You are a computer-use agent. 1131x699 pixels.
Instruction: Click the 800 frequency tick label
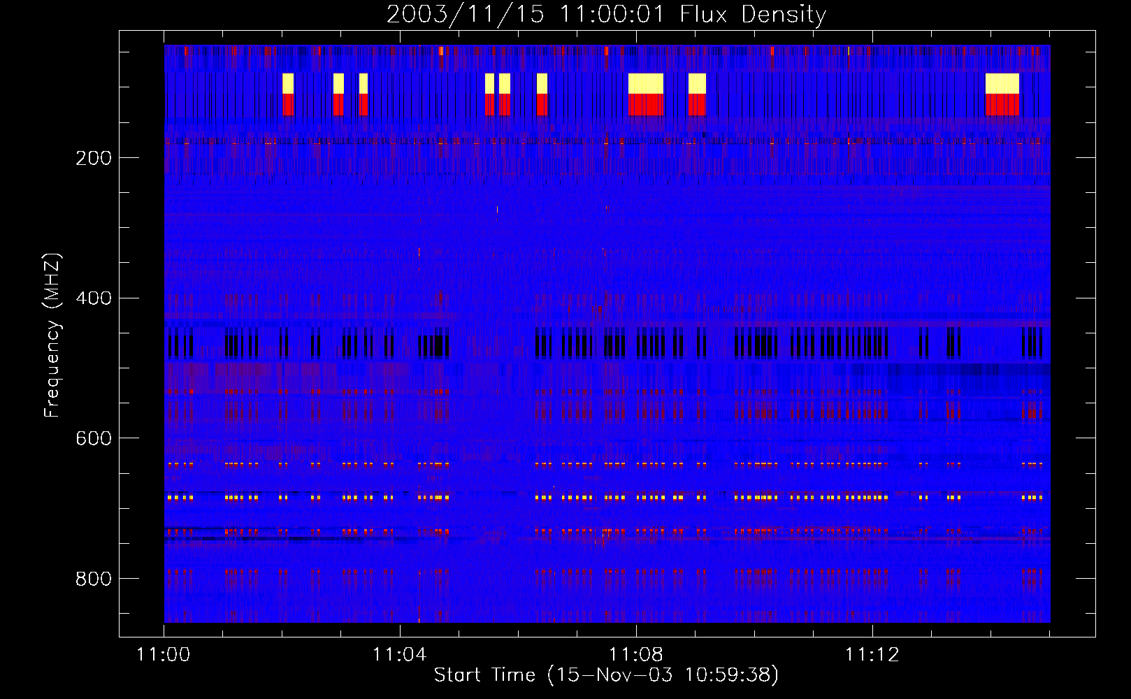coord(94,579)
